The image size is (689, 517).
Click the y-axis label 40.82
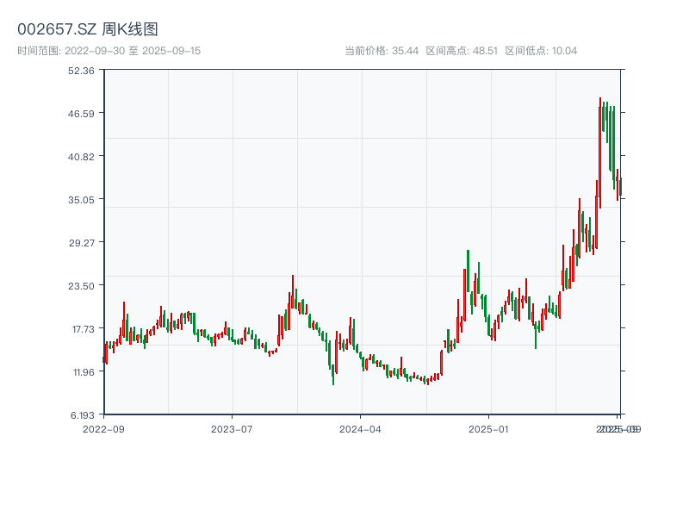click(x=81, y=157)
